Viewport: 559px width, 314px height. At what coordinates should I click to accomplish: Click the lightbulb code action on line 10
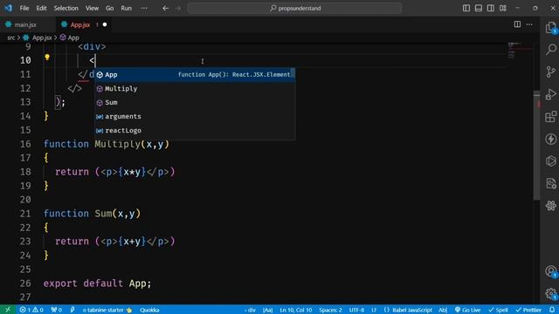[47, 58]
